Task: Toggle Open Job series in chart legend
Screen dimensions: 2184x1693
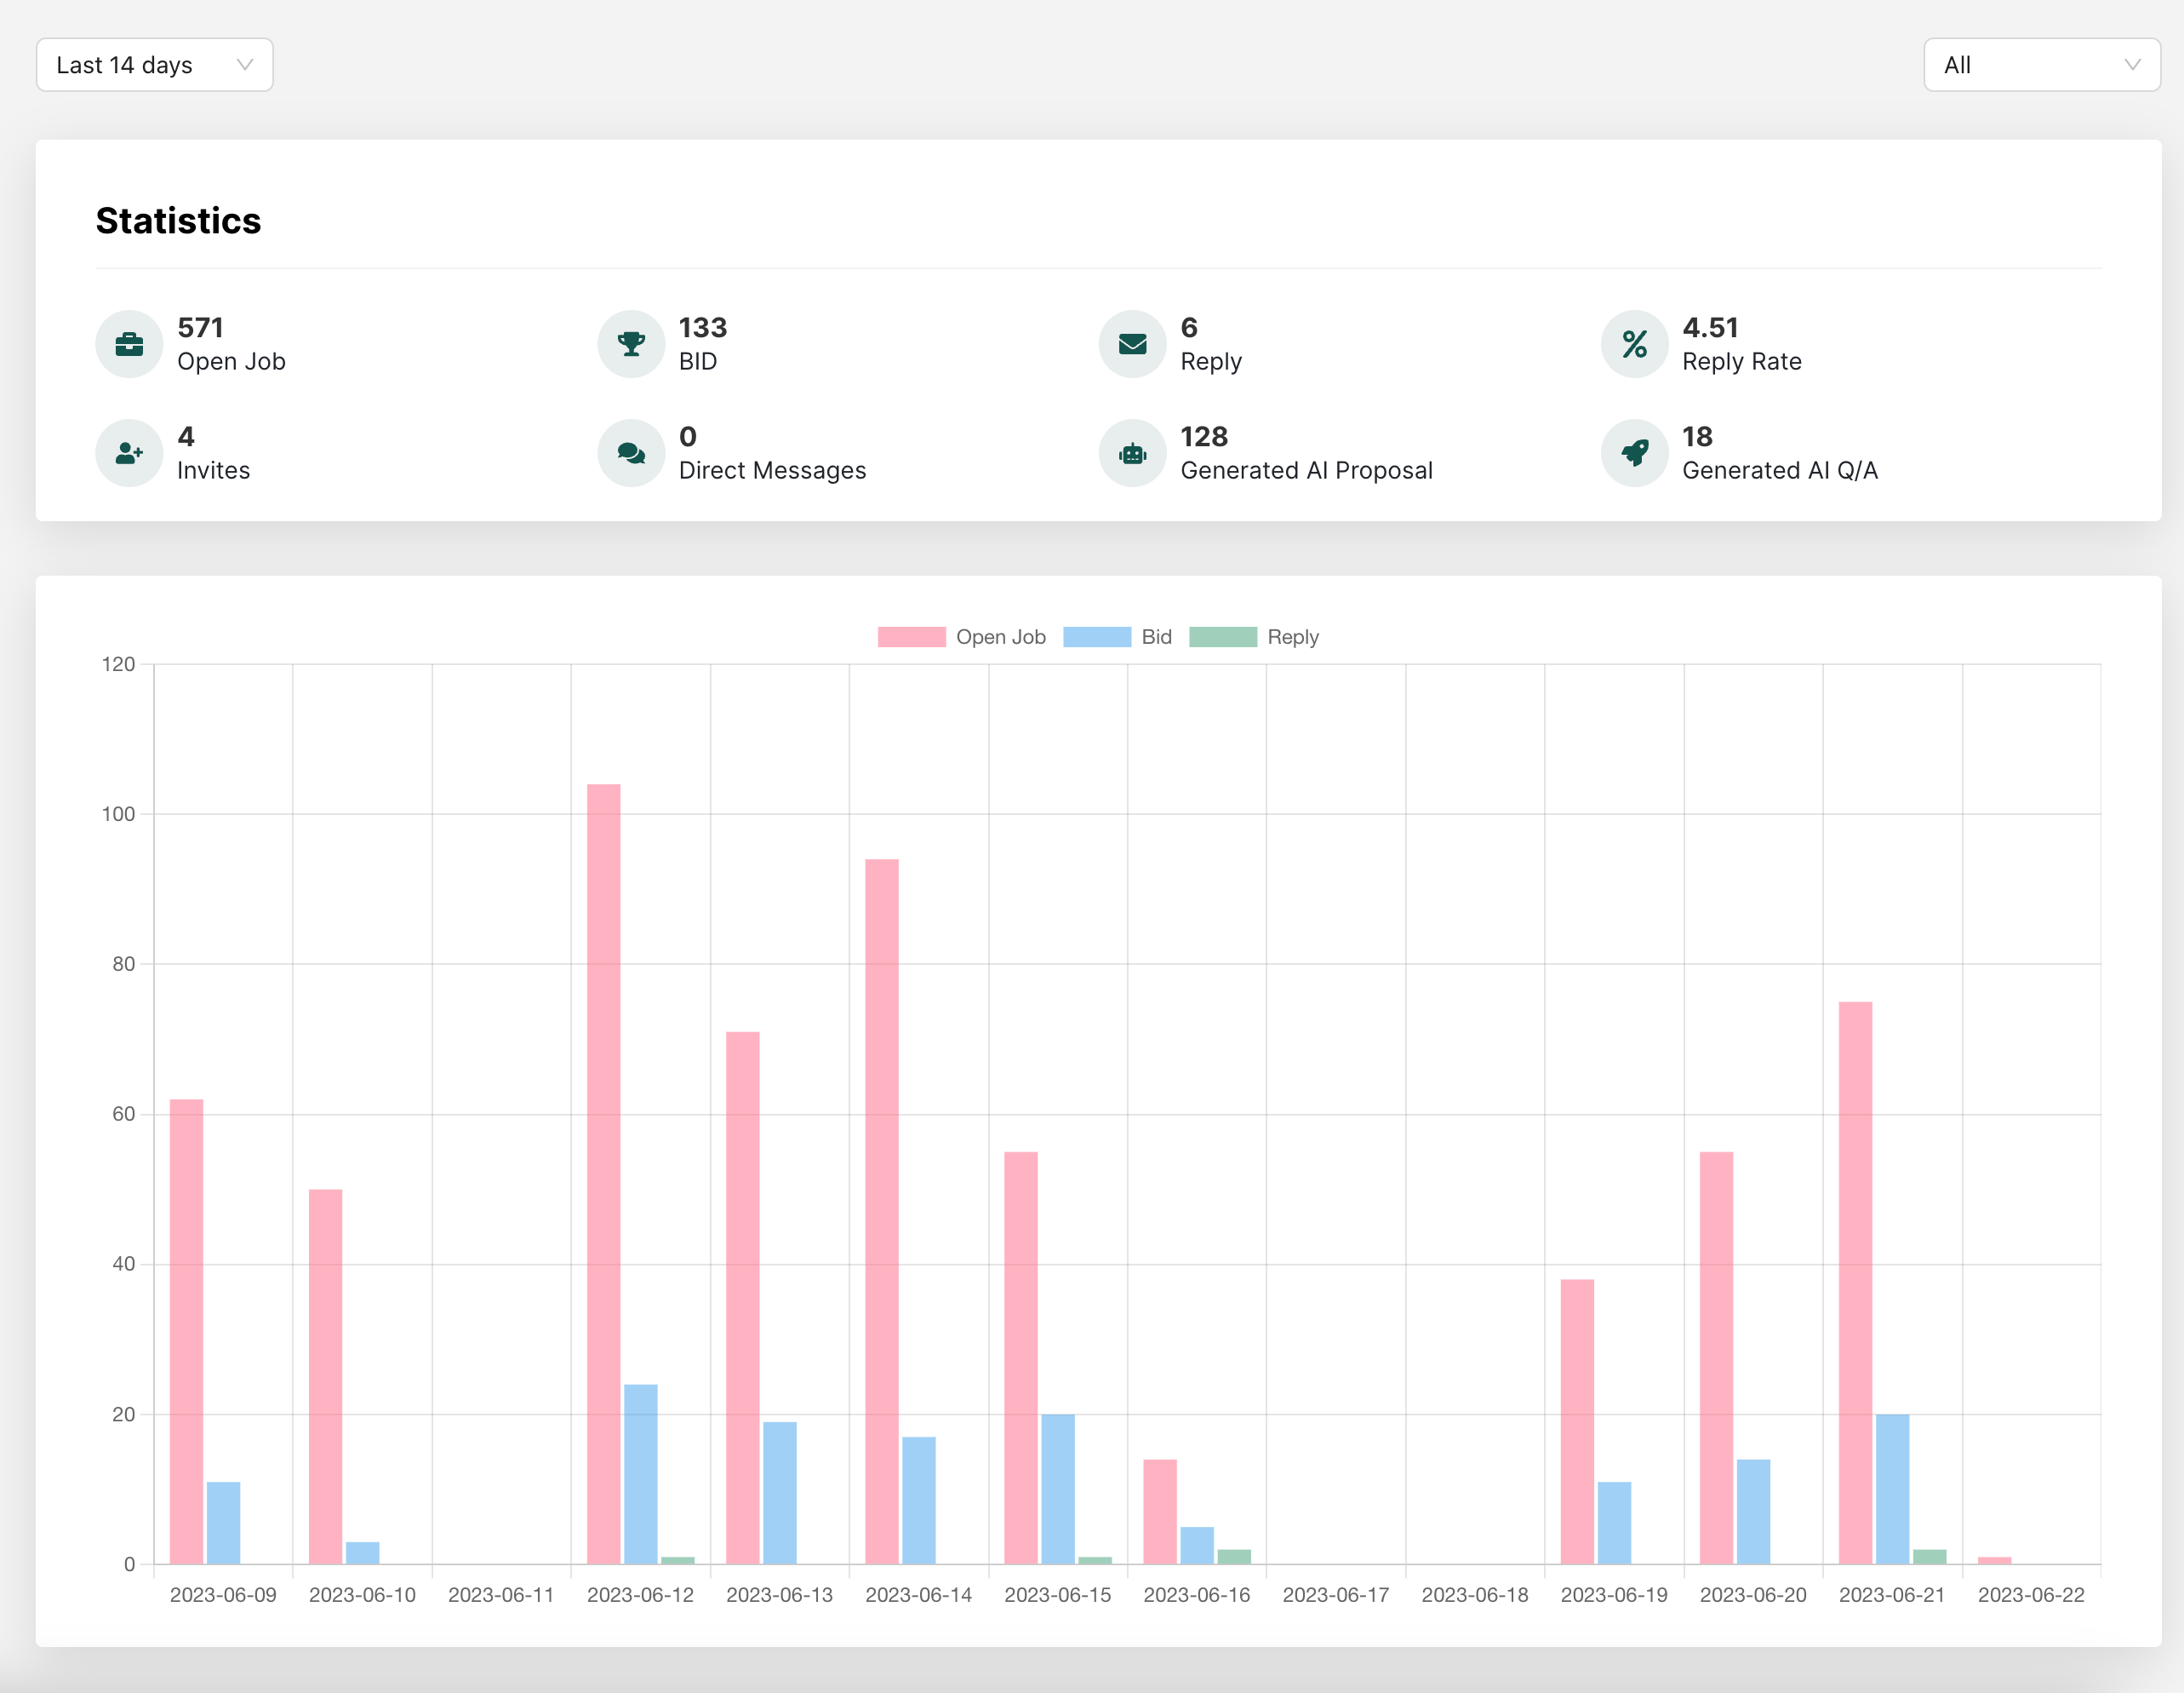Action: point(1000,637)
